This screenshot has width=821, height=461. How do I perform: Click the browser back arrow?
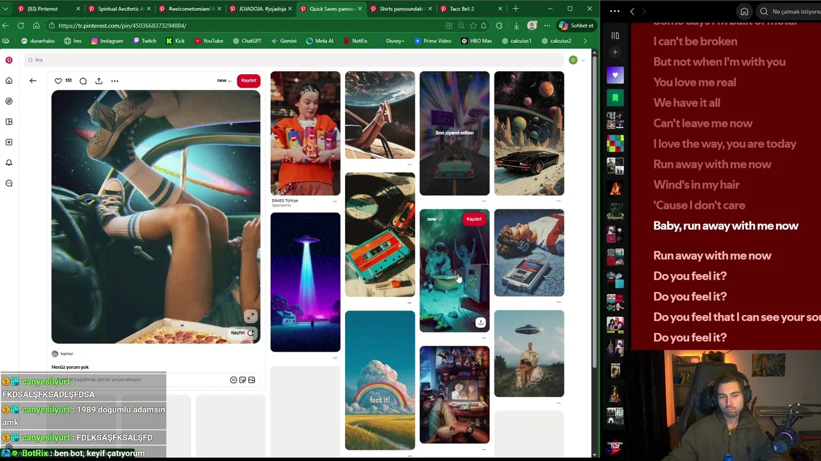(x=6, y=26)
